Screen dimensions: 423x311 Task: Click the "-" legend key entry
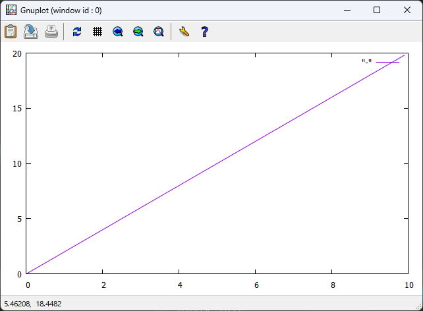[x=366, y=62]
